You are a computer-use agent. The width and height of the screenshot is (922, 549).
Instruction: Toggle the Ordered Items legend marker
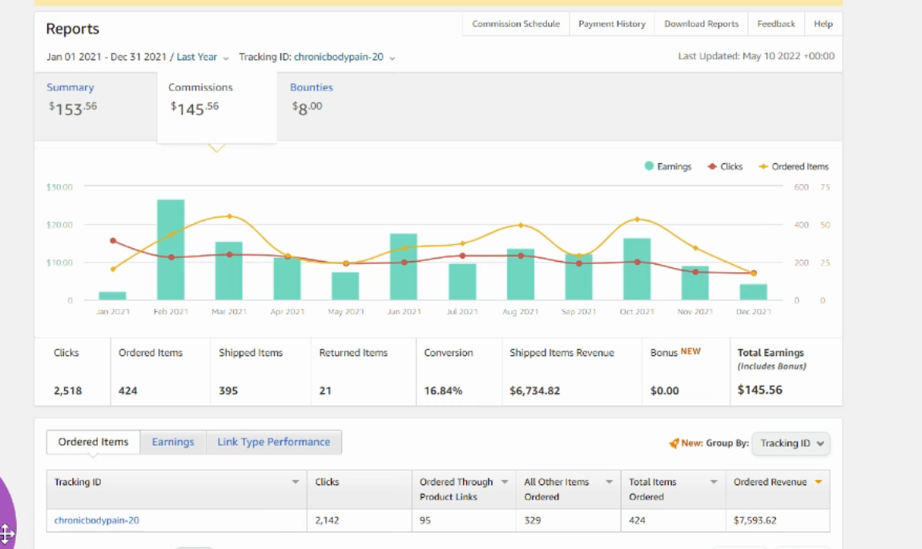[x=763, y=166]
